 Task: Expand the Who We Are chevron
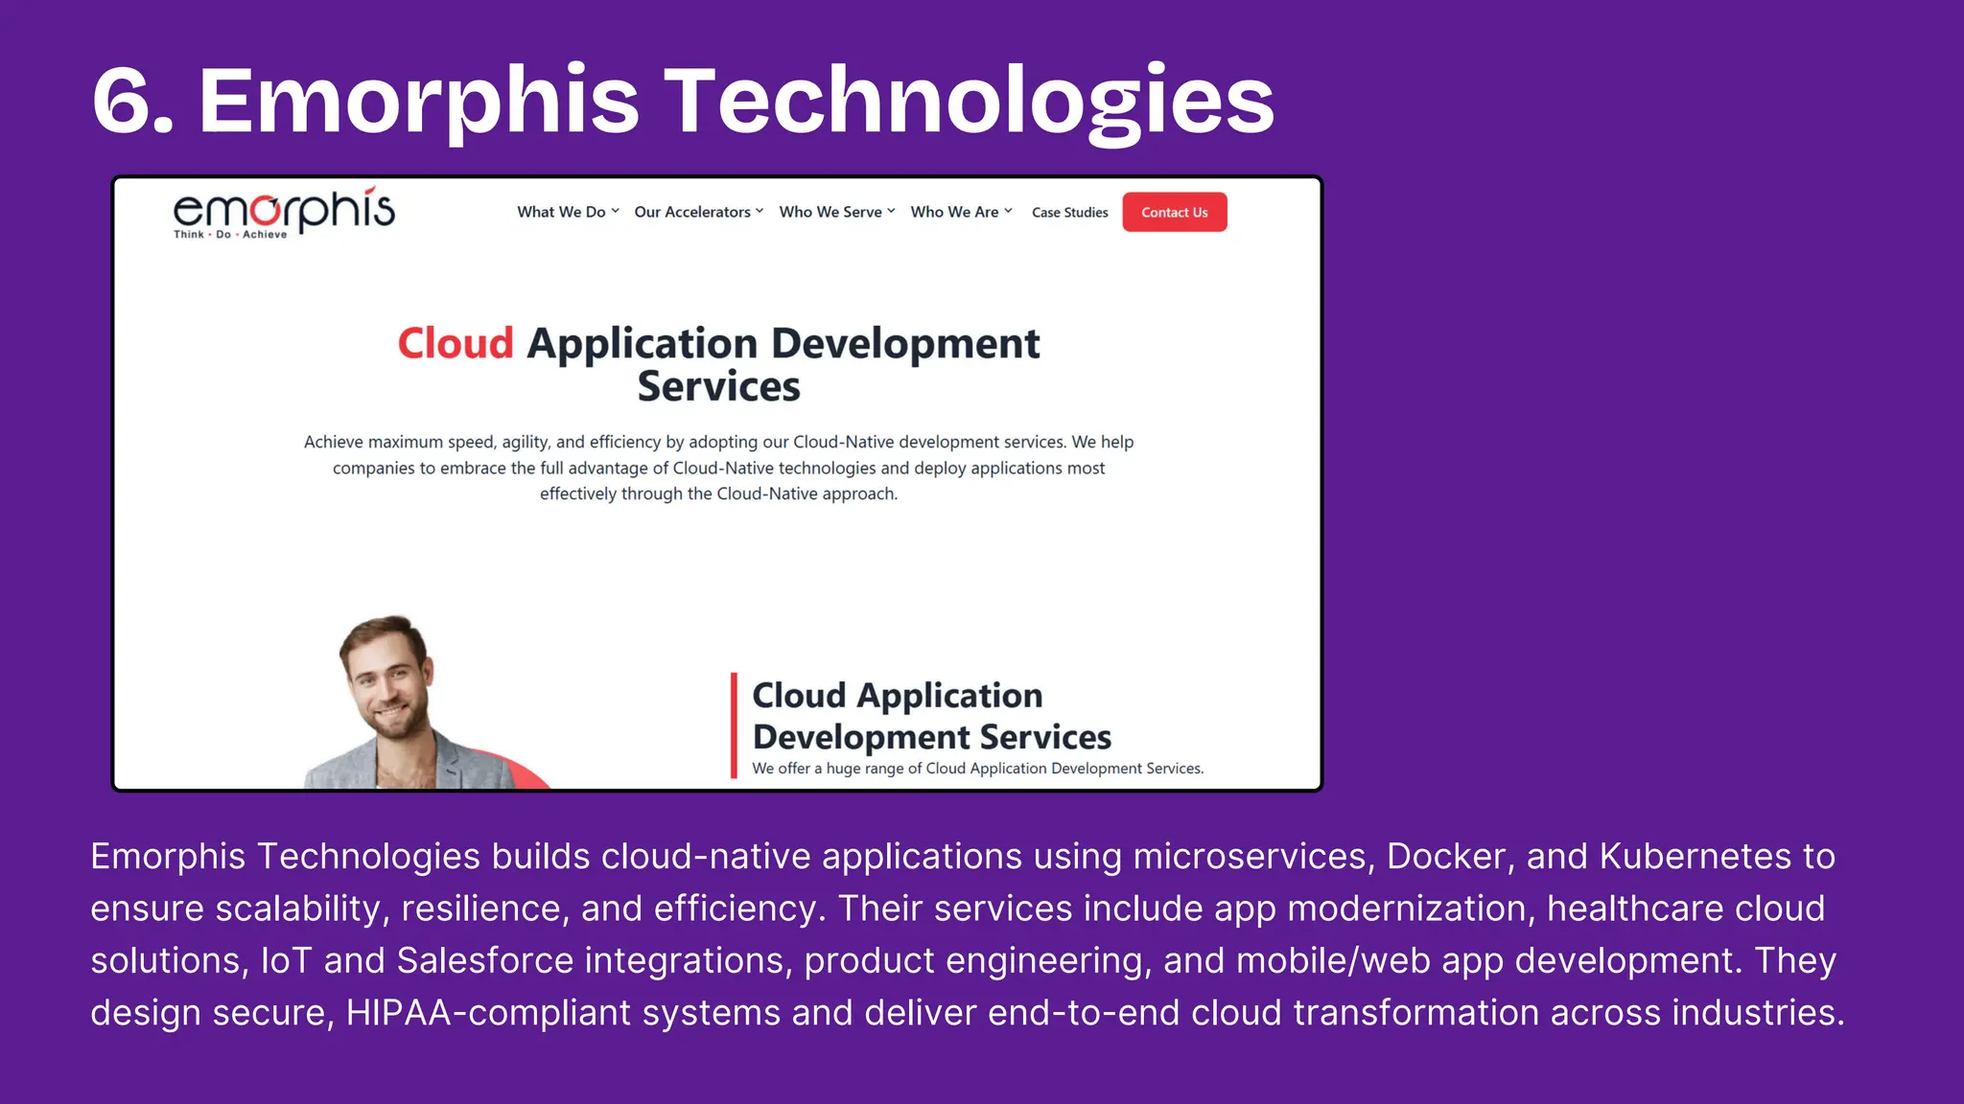(1008, 212)
